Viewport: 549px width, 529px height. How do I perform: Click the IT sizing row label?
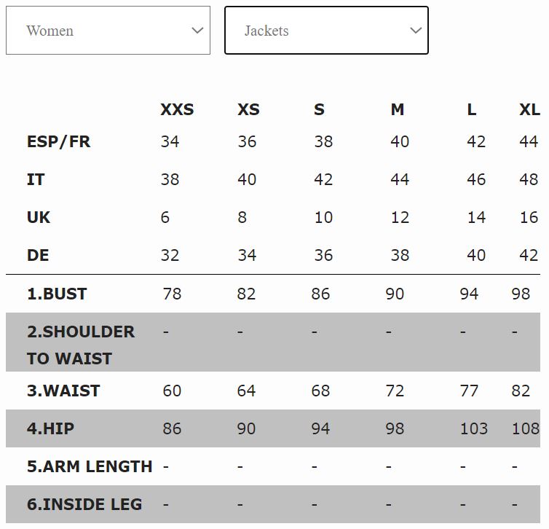(36, 179)
